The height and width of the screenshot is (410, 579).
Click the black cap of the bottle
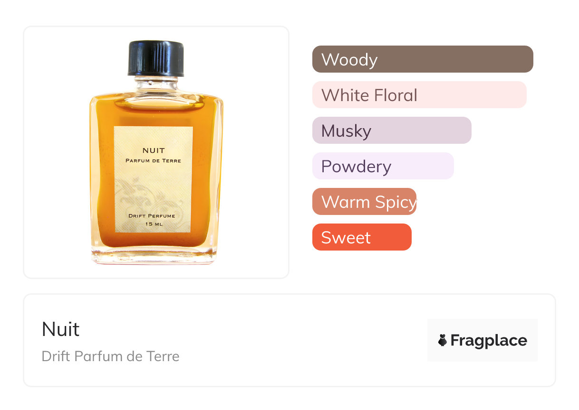156,58
